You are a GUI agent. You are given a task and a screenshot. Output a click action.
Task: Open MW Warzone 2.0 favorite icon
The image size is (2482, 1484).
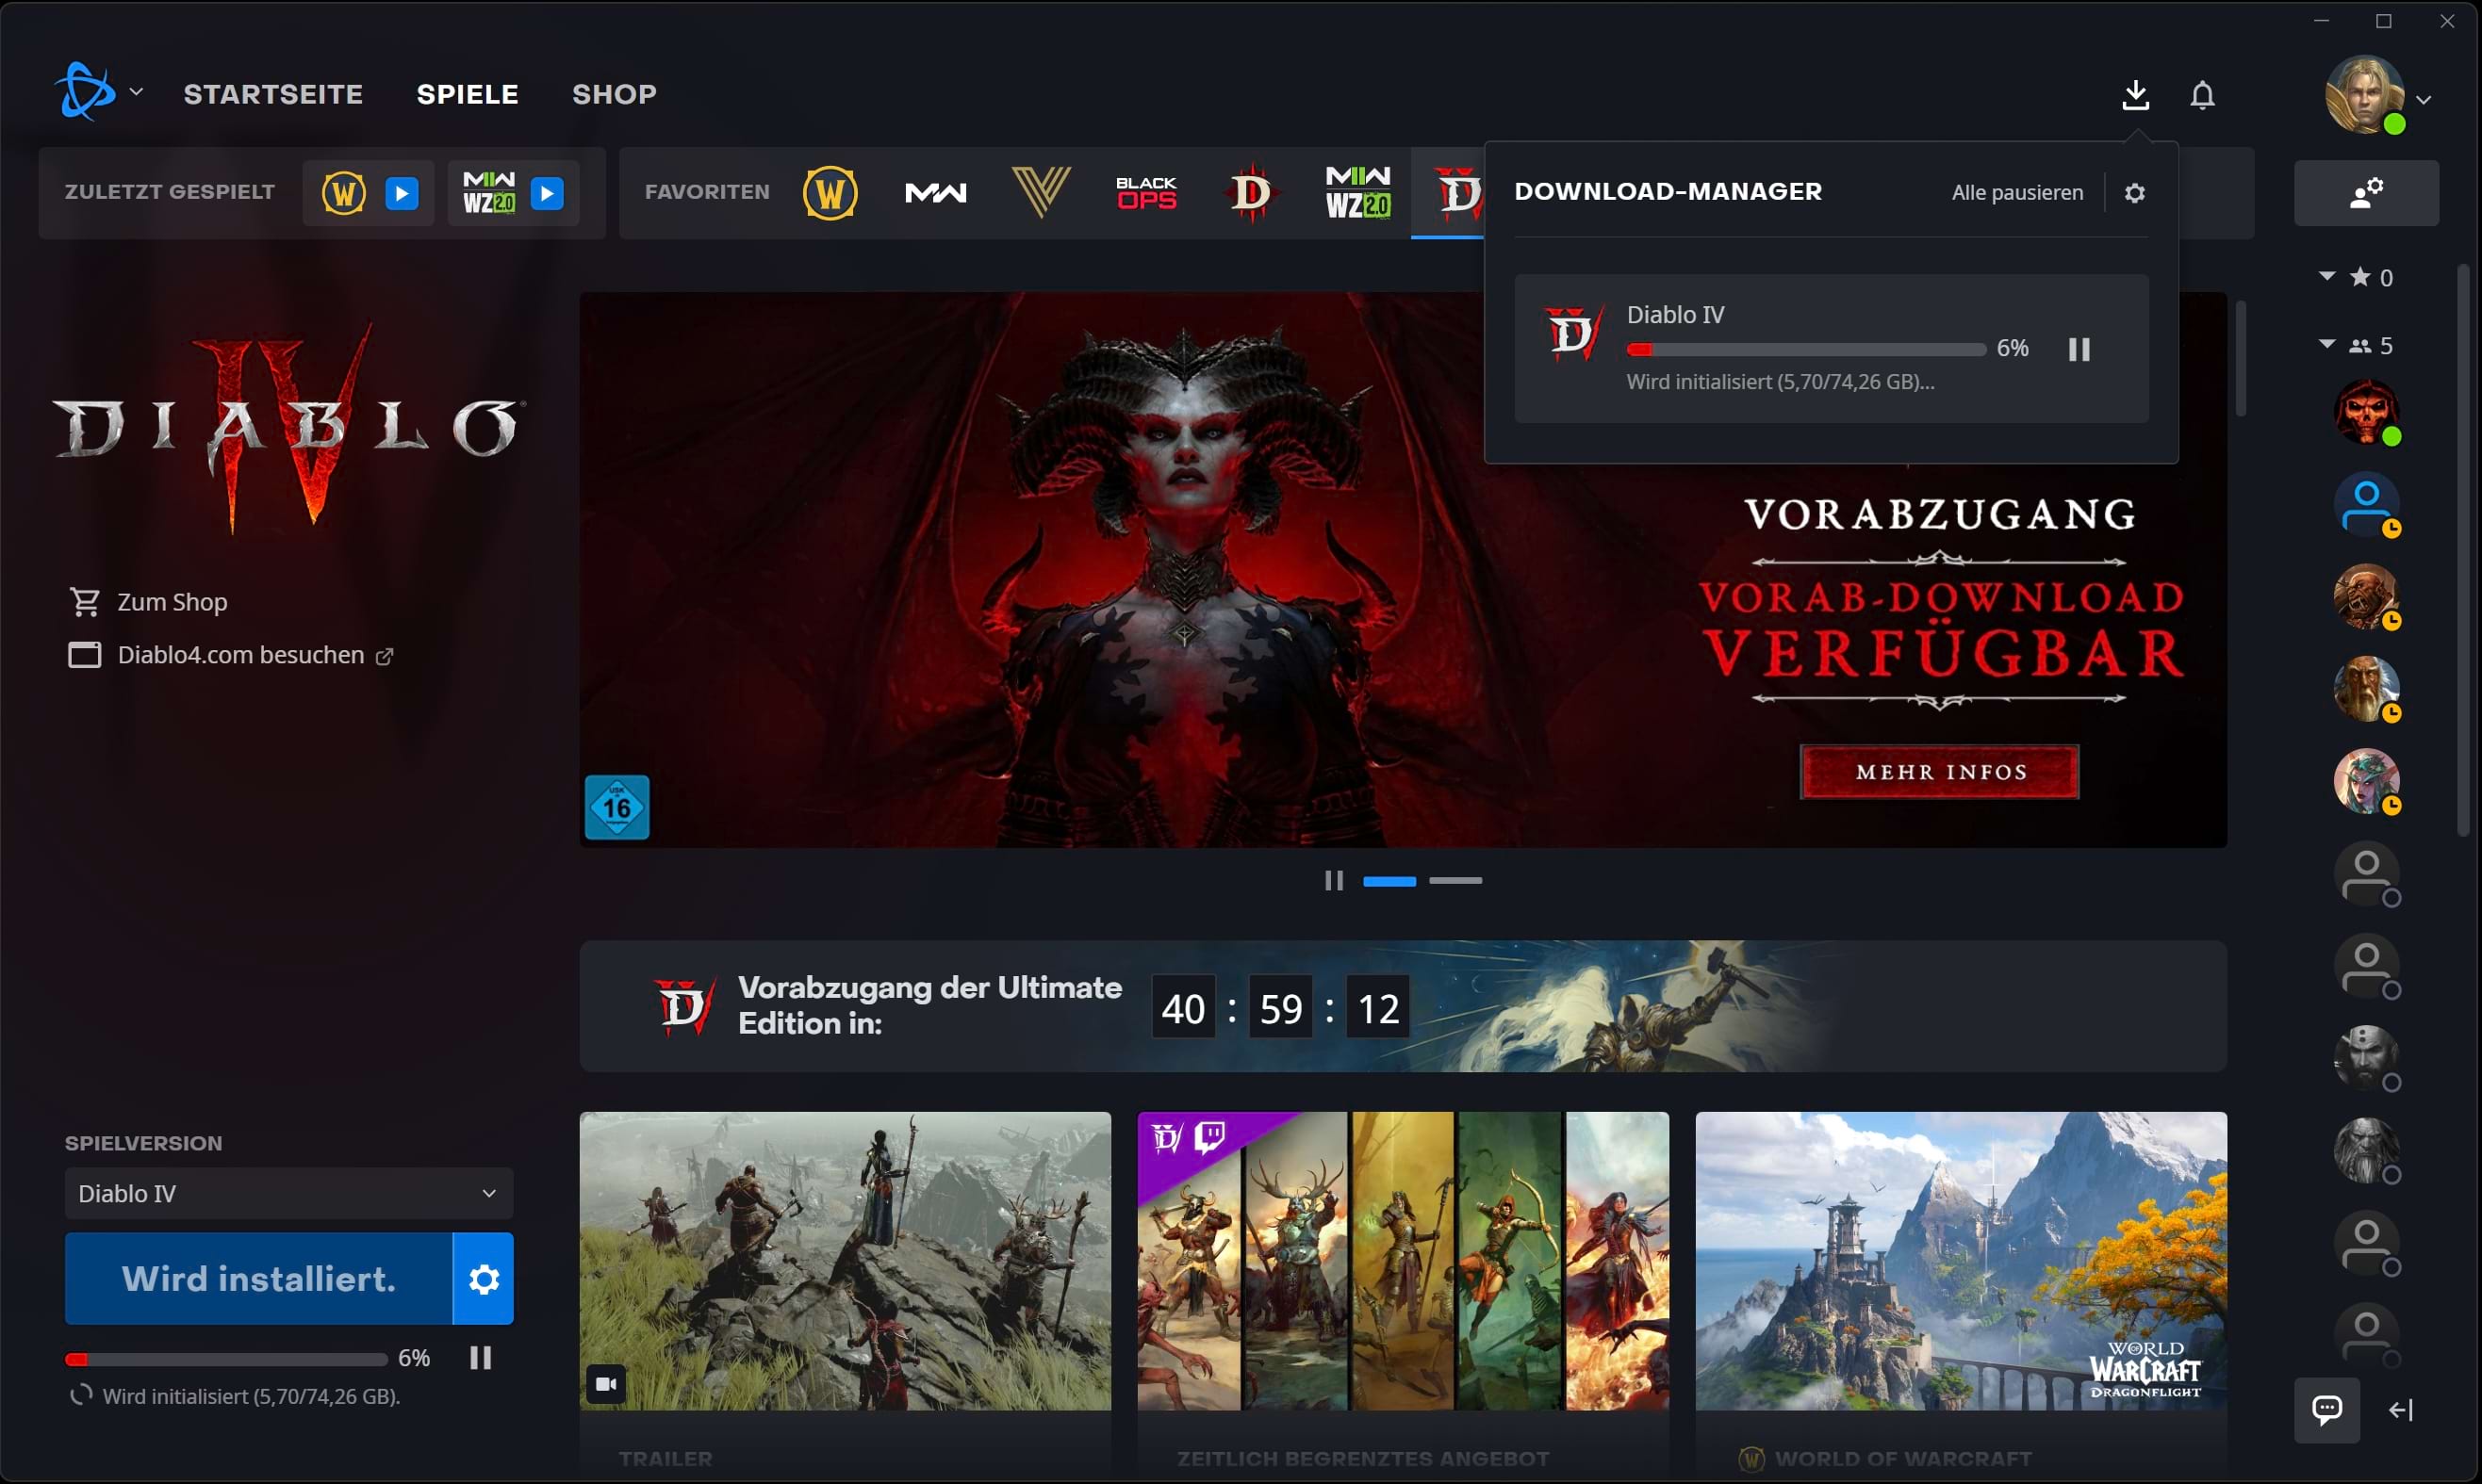point(1357,193)
